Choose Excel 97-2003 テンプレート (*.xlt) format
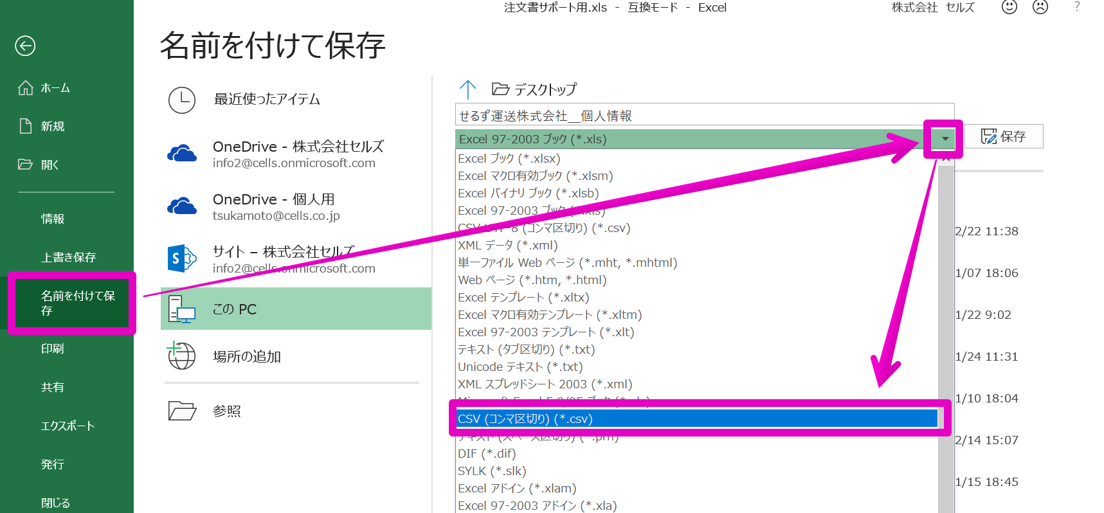1104x513 pixels. coord(546,332)
